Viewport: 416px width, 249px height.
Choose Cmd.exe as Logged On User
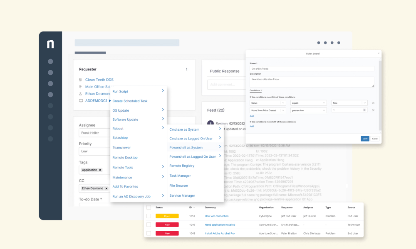tap(191, 139)
